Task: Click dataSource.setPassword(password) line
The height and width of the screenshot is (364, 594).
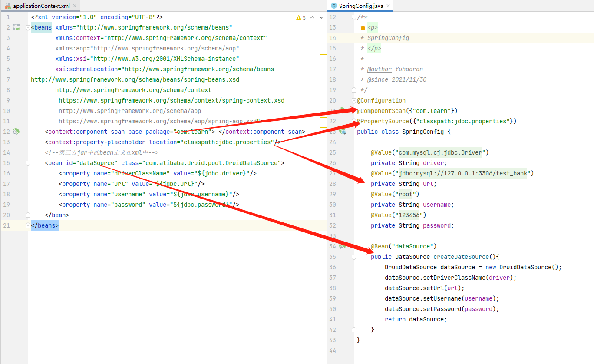Action: (442, 309)
